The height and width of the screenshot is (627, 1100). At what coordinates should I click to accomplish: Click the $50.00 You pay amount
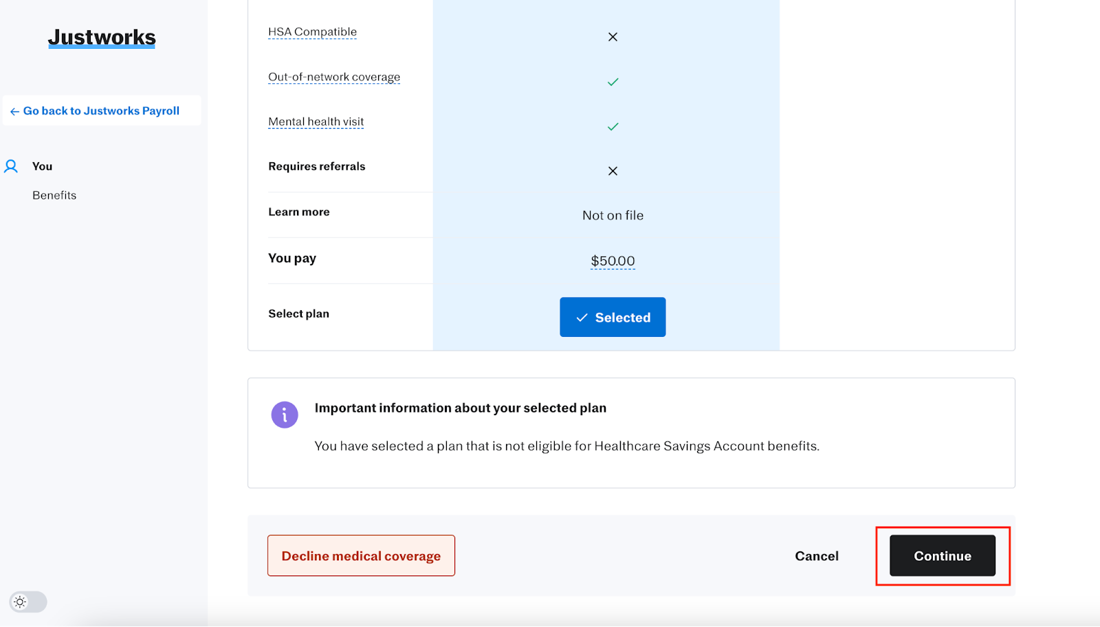(613, 261)
